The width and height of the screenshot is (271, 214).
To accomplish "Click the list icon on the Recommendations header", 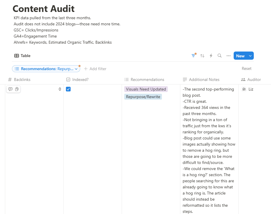I will [126, 79].
